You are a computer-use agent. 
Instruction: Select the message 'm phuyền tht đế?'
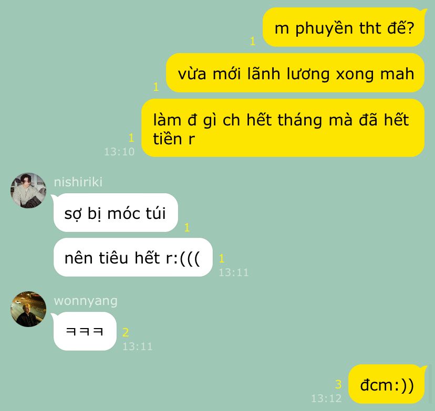[344, 27]
